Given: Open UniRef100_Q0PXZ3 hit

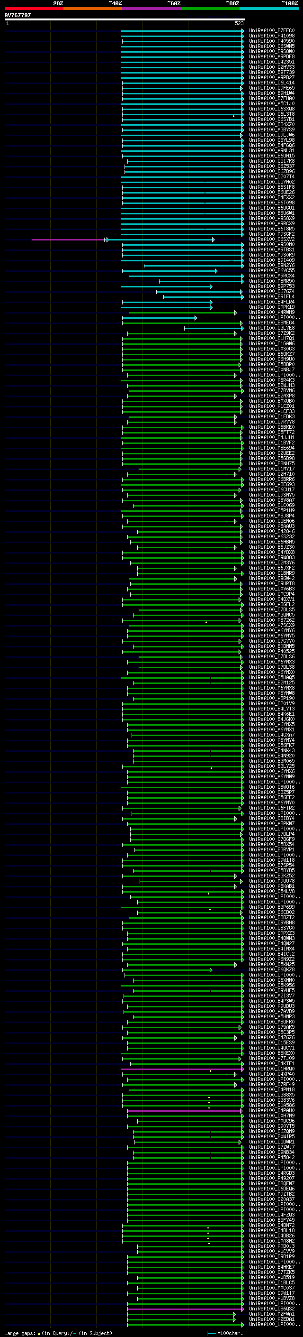Looking at the screenshot, I should [272, 933].
